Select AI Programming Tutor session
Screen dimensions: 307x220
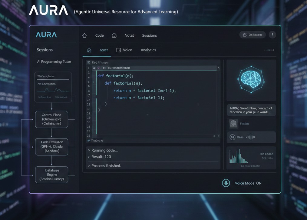coord(54,62)
